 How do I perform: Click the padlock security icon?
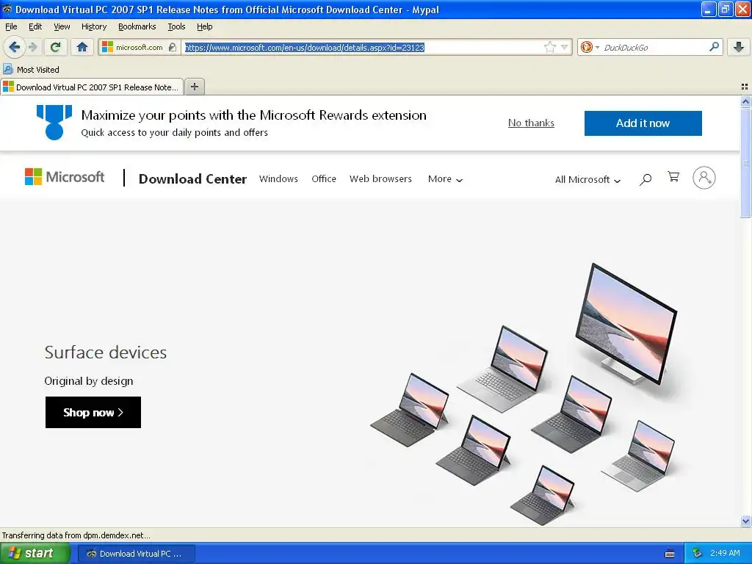[x=172, y=47]
